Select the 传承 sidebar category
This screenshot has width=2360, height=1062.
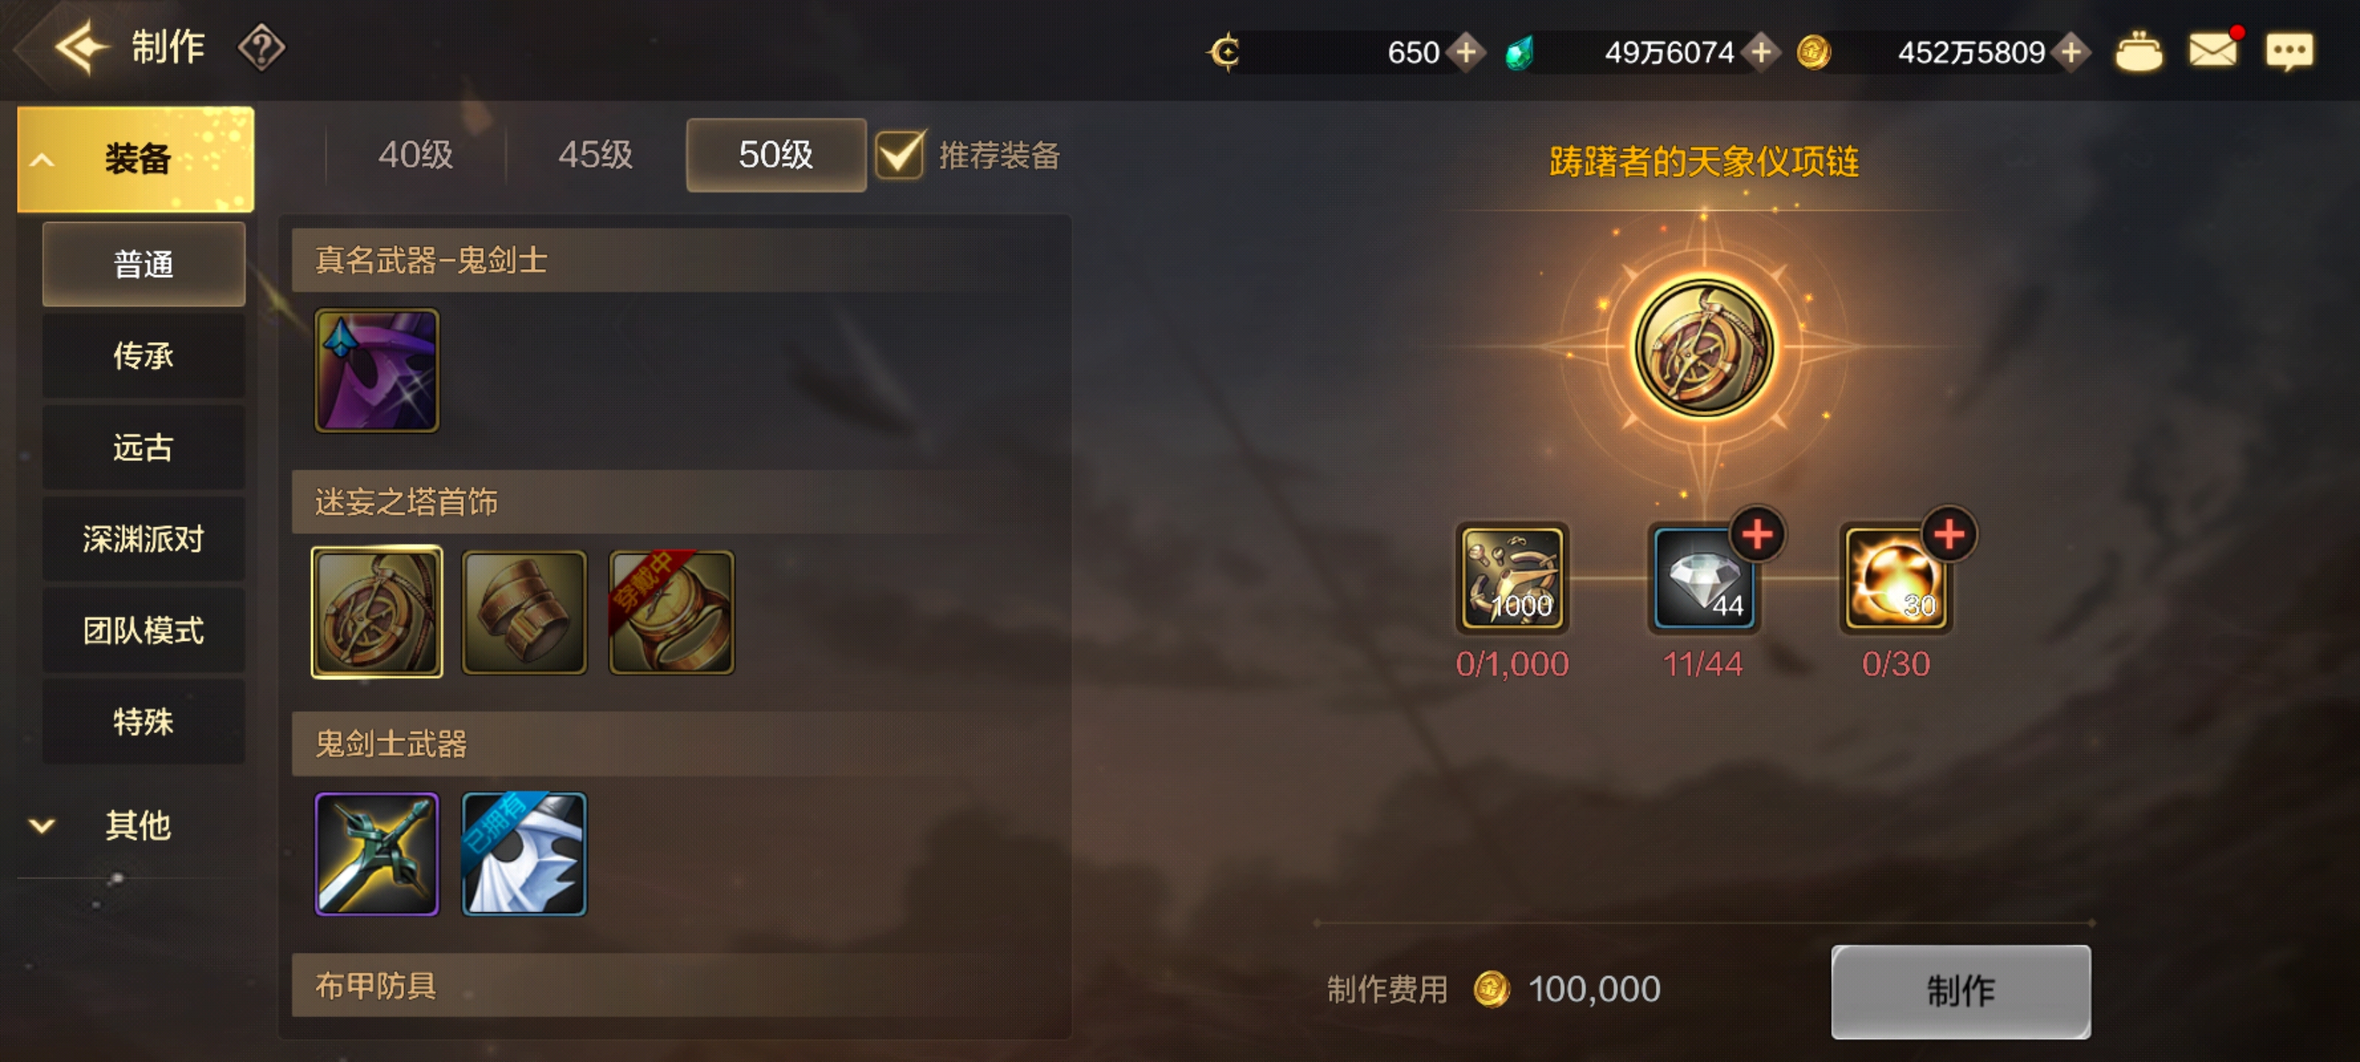tap(144, 355)
